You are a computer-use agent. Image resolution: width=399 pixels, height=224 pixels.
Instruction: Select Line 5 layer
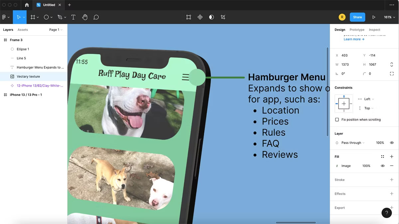point(33,58)
